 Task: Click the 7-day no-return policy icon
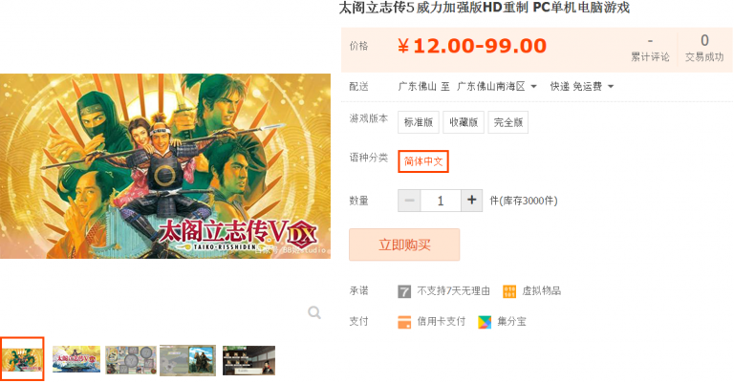404,291
